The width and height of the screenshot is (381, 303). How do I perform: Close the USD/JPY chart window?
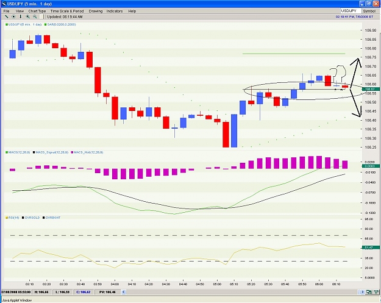376,4
